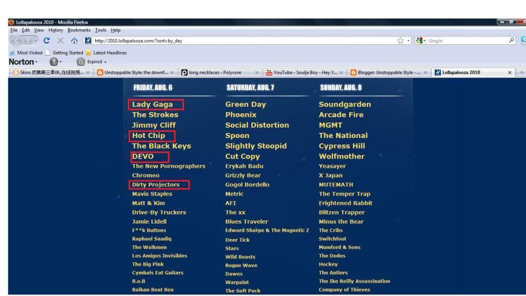526x296 pixels.
Task: Go to the Home page icon
Action: [x=74, y=41]
